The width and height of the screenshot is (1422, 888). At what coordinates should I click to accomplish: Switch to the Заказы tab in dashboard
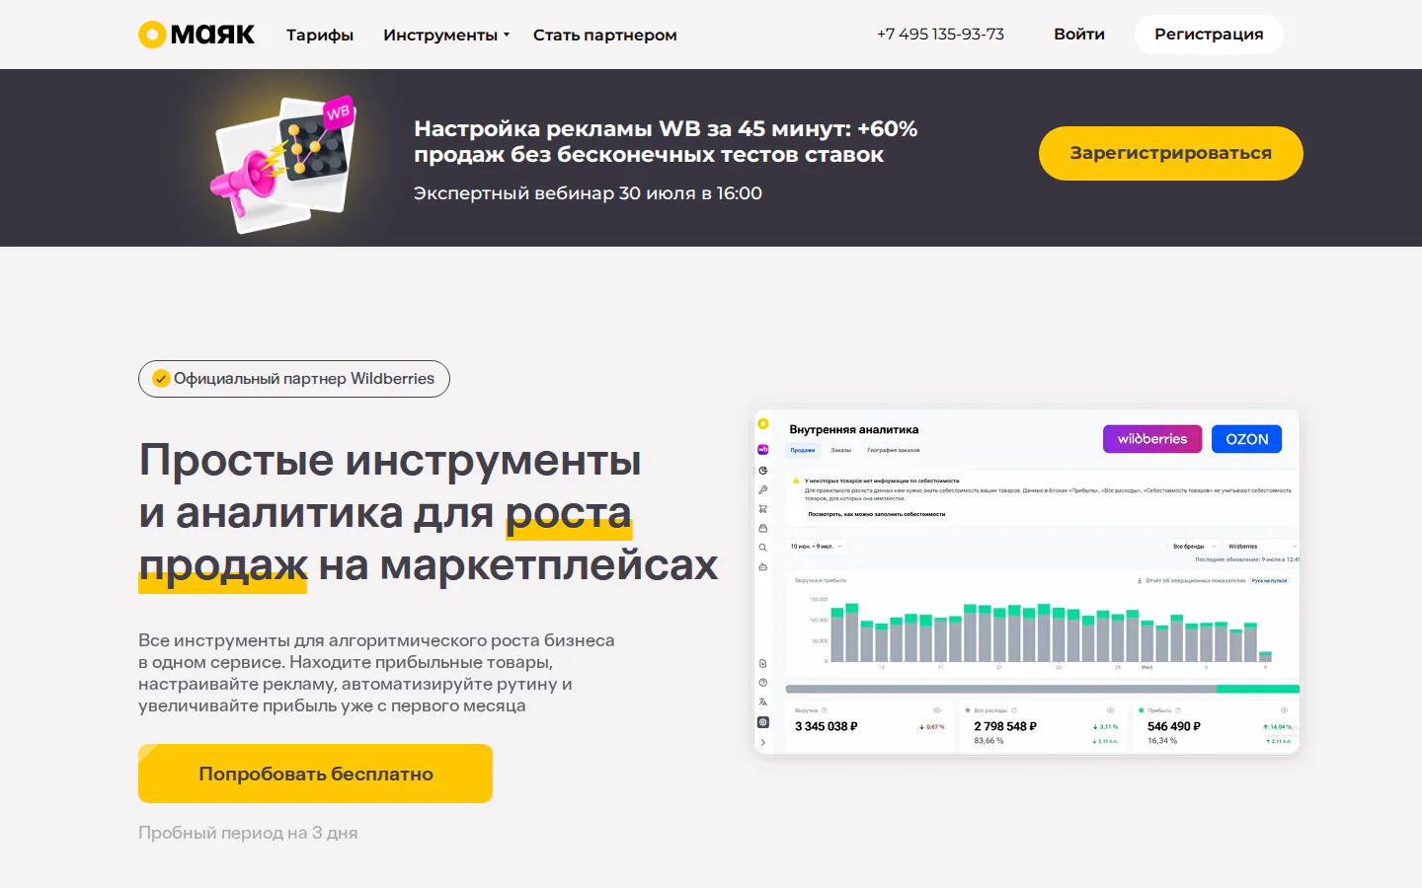840,450
